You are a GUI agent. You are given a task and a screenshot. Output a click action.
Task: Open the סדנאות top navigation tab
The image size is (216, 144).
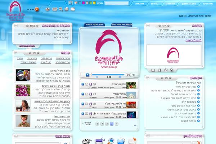click(x=139, y=4)
